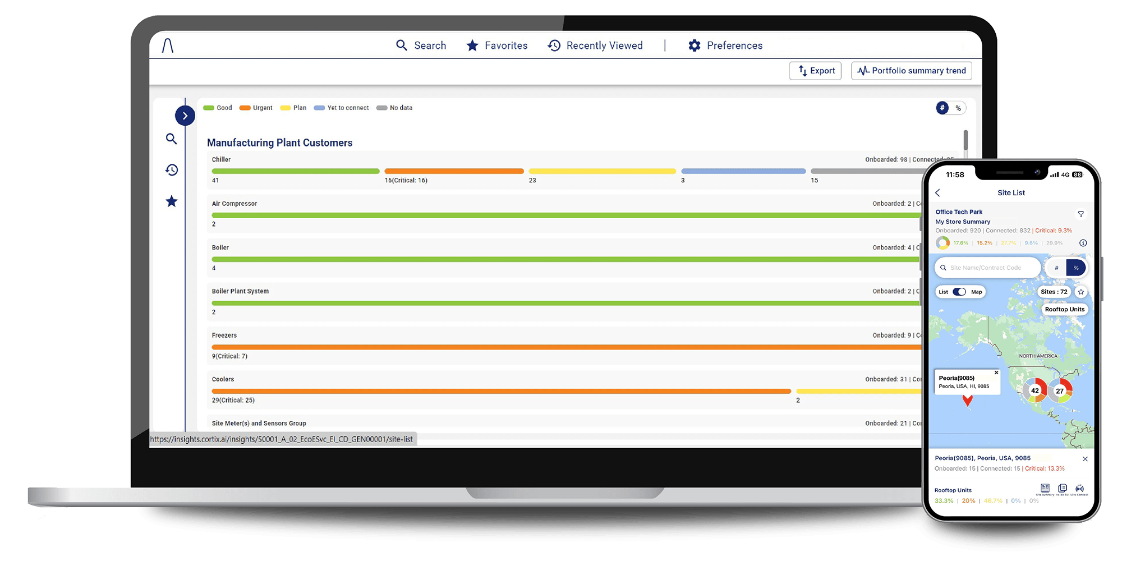Open Search in the top navigation
This screenshot has width=1122, height=561.
[421, 45]
